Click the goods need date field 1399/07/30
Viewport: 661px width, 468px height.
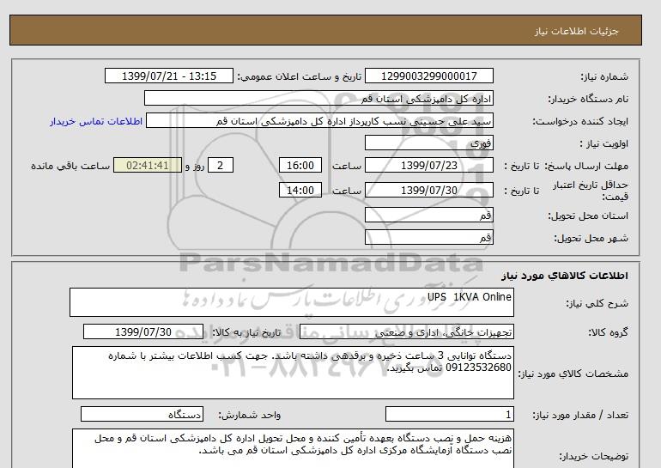pyautogui.click(x=143, y=331)
